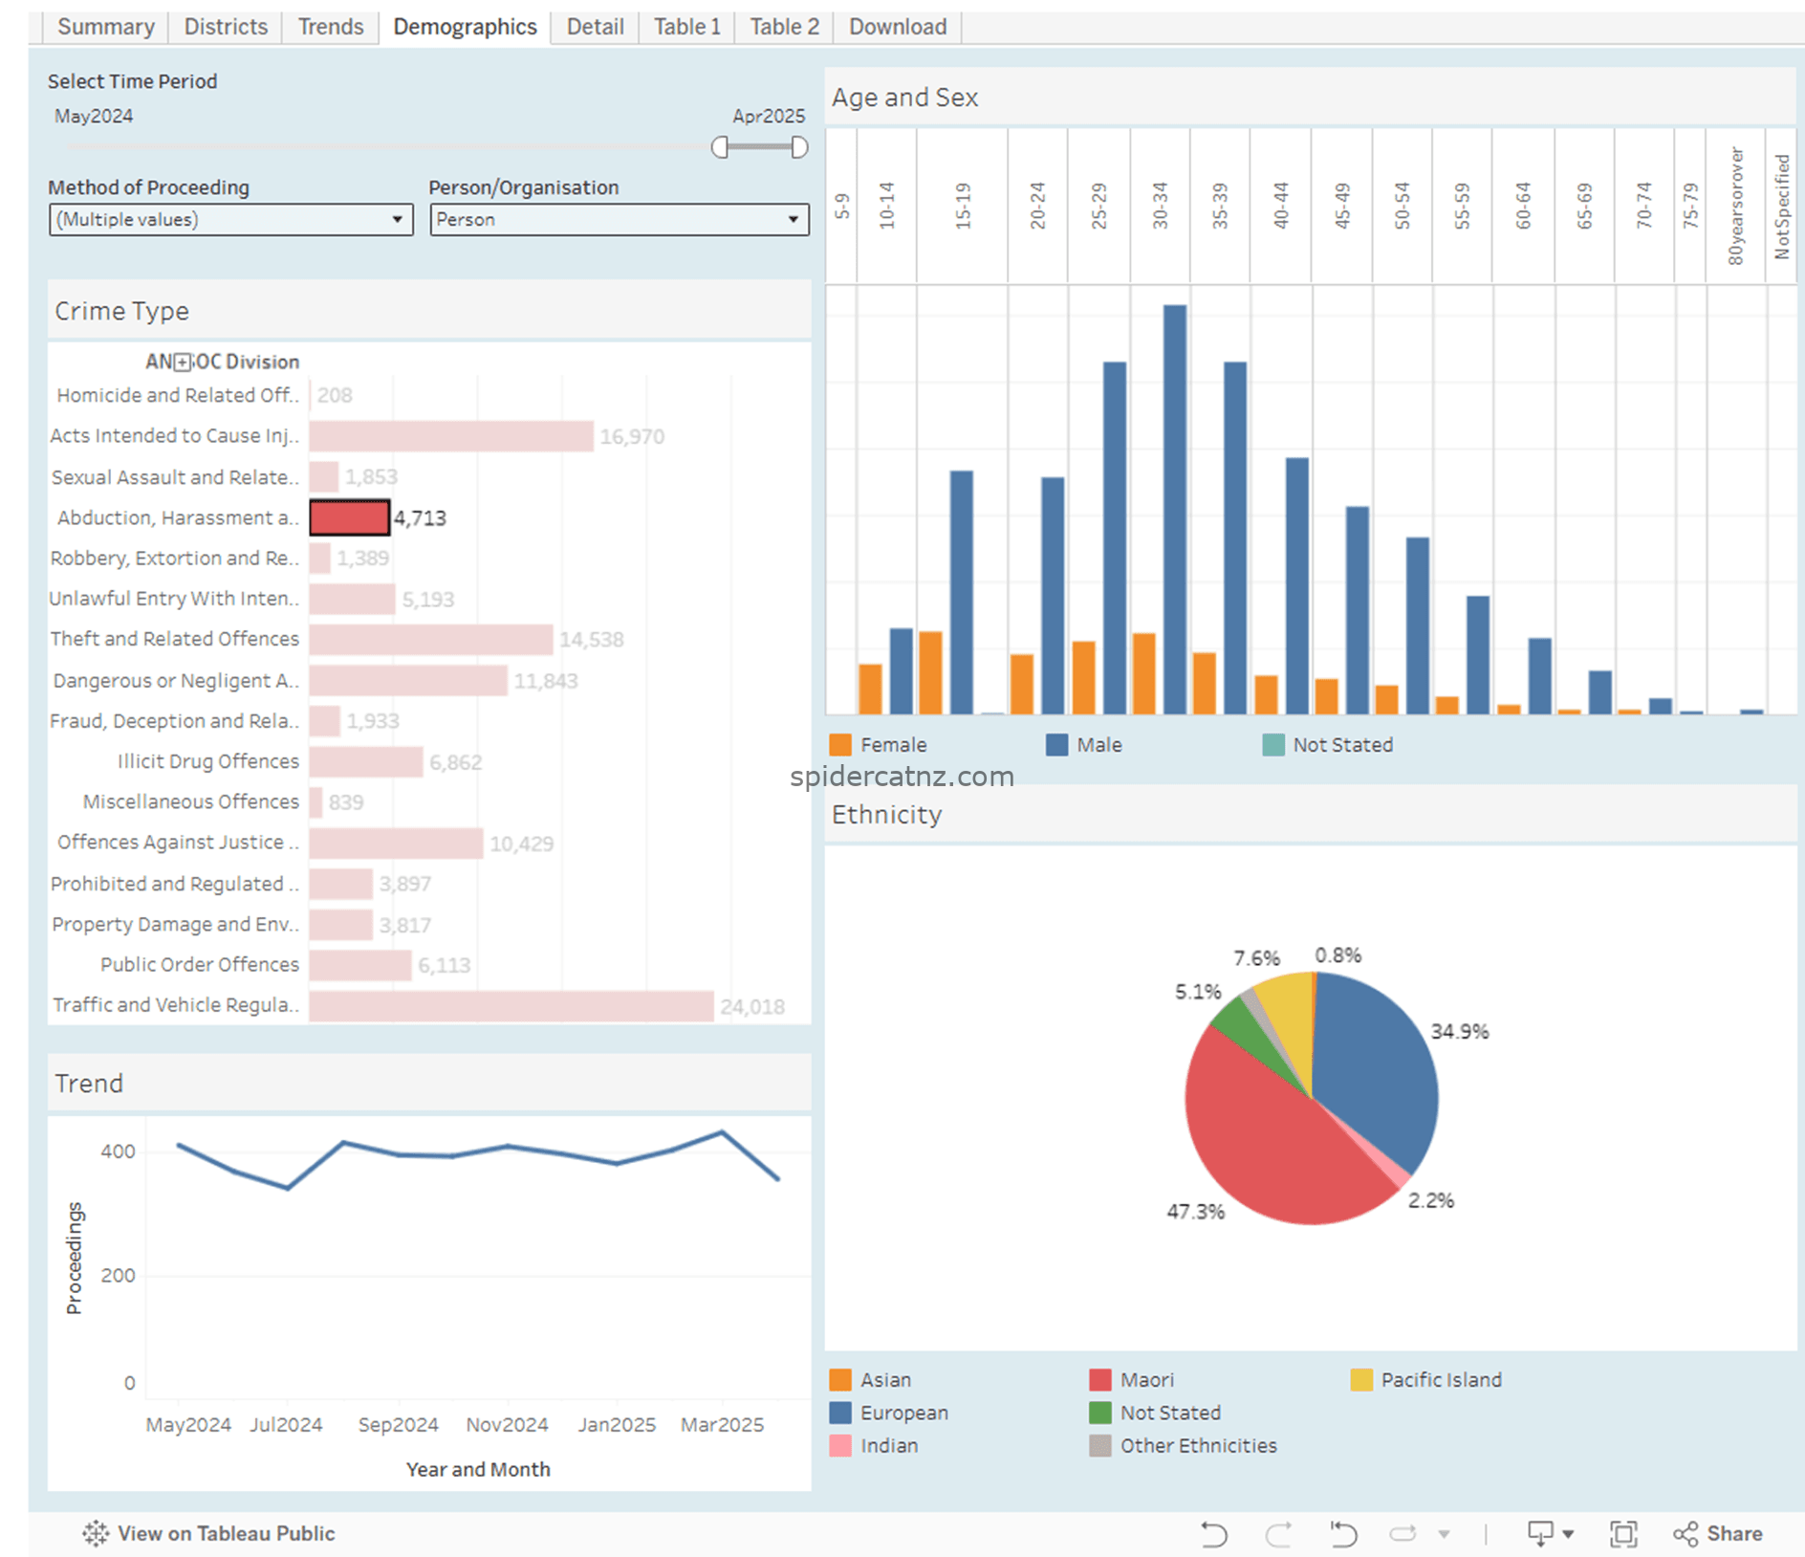
Task: Click View on Tableau Public link
Action: (226, 1533)
